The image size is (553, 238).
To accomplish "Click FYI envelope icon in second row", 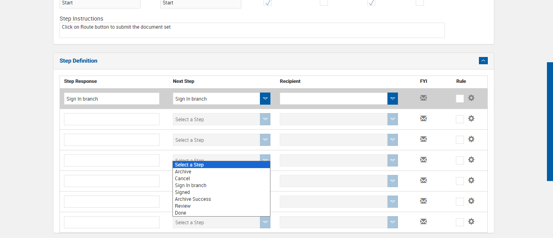I will coord(423,118).
